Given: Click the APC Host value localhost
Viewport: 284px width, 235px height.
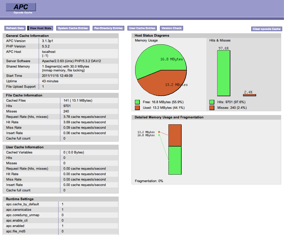Looking at the screenshot, I should pyautogui.click(x=49, y=52).
